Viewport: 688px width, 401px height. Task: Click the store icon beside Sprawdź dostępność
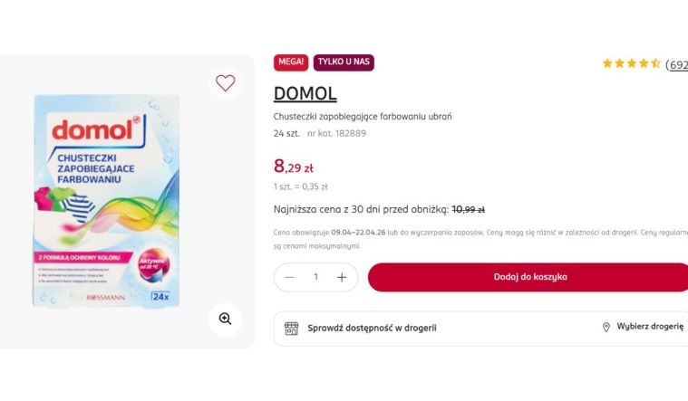click(291, 328)
